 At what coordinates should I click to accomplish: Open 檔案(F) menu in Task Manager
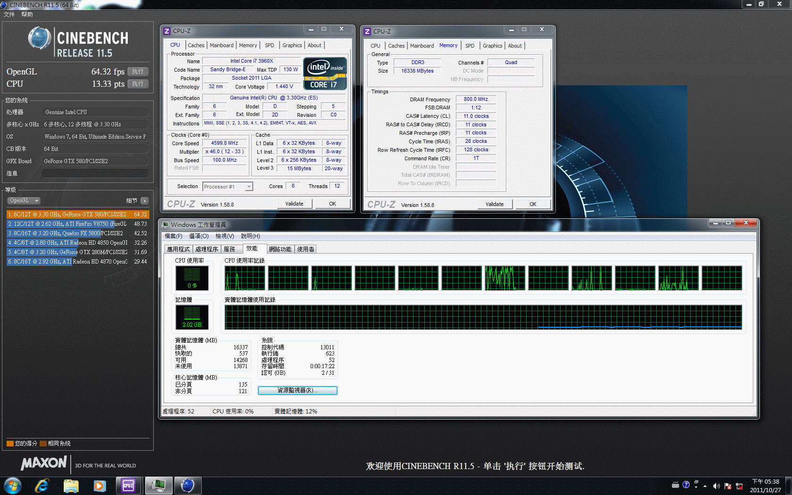[x=173, y=236]
